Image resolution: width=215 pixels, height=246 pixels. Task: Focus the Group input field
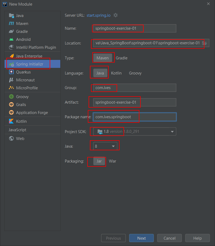[135, 88]
